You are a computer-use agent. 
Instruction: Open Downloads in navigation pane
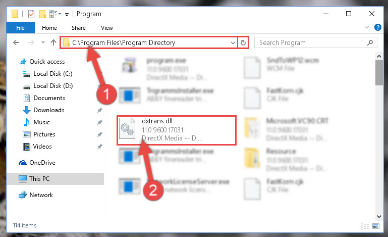pyautogui.click(x=49, y=110)
